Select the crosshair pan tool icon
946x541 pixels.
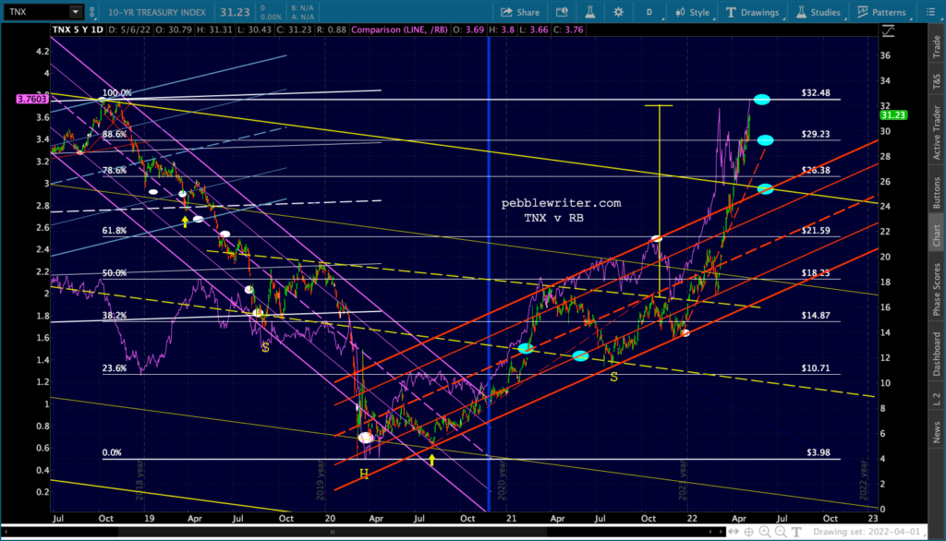coord(748,532)
